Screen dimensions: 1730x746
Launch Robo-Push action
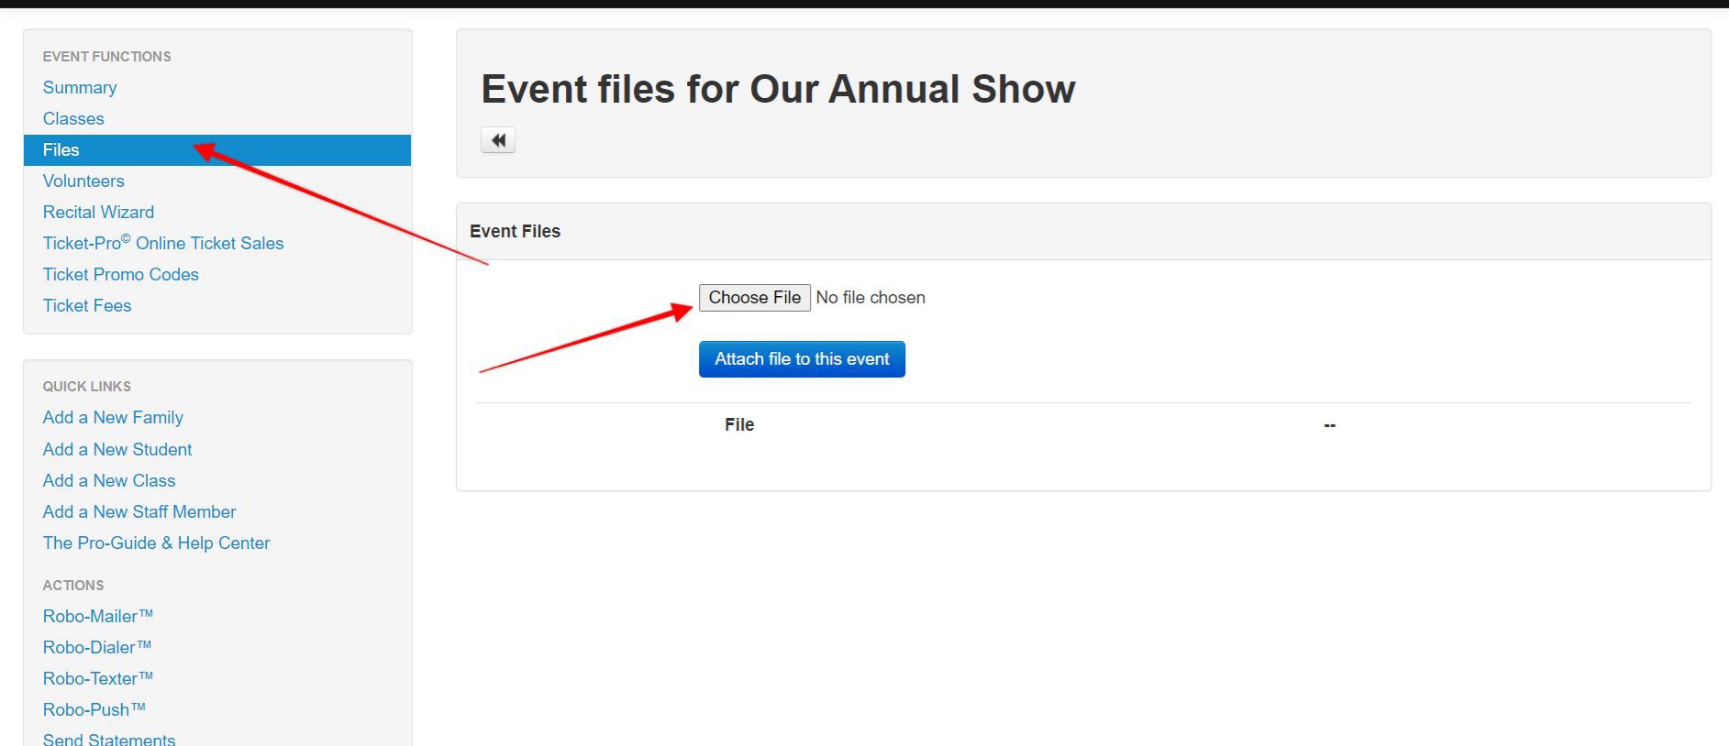click(x=94, y=710)
